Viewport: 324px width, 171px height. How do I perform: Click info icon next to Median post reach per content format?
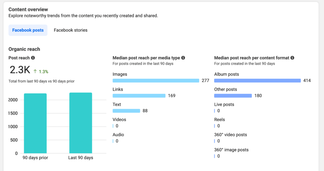coord(292,58)
